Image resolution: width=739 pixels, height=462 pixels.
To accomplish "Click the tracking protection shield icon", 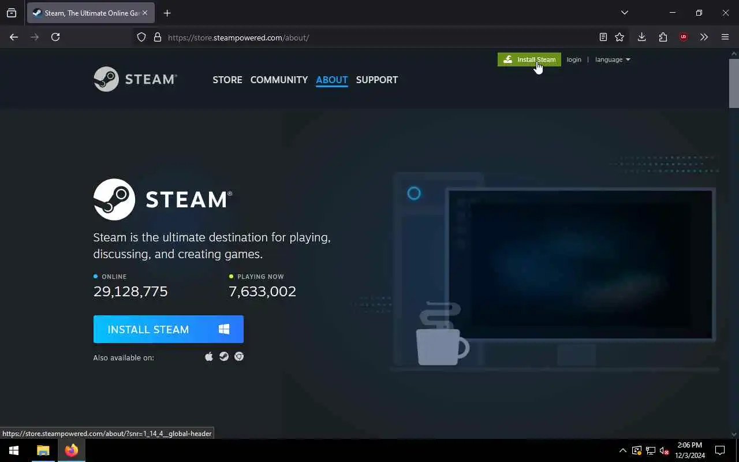I will click(x=141, y=37).
